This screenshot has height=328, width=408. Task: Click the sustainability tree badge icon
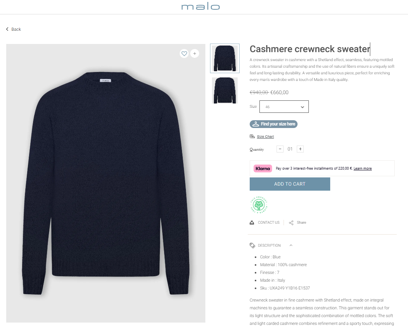260,205
